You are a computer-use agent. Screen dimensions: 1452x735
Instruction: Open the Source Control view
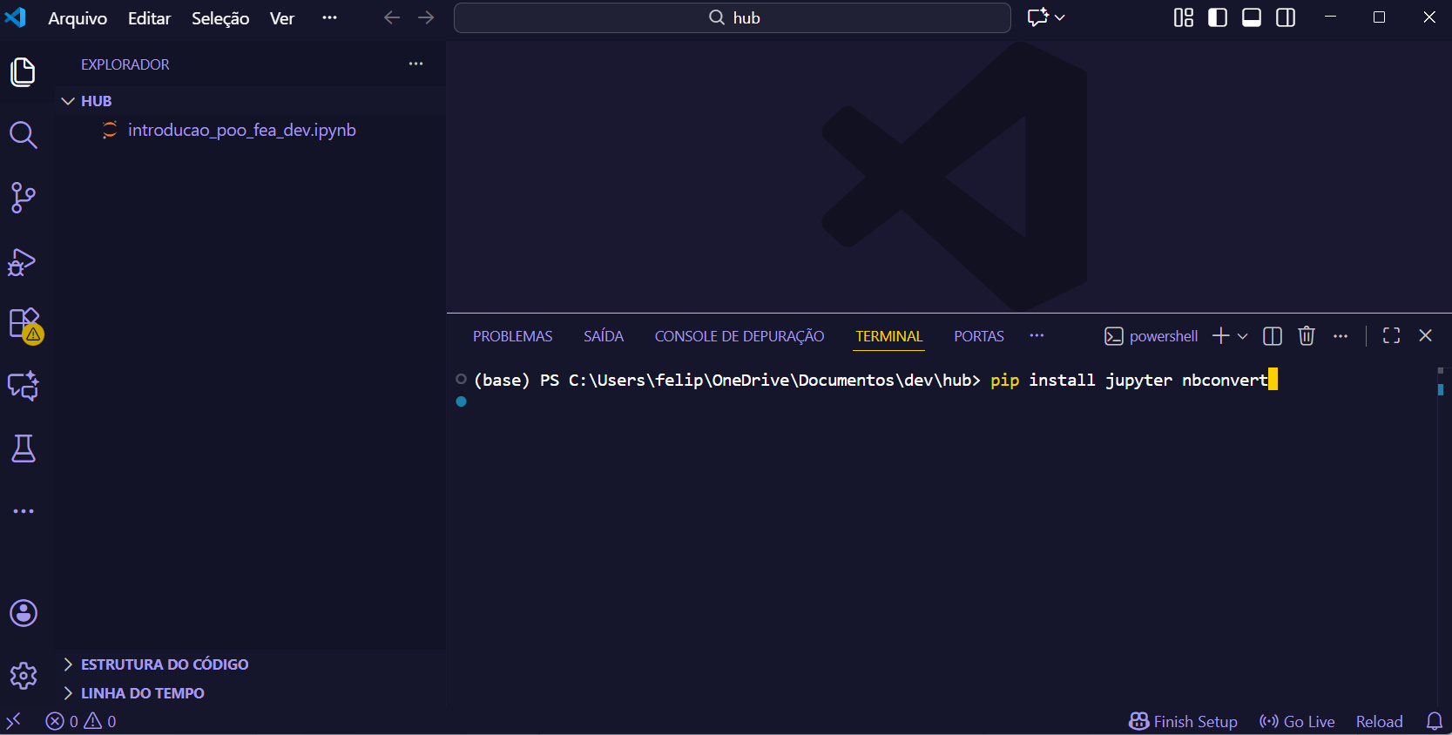pyautogui.click(x=23, y=198)
